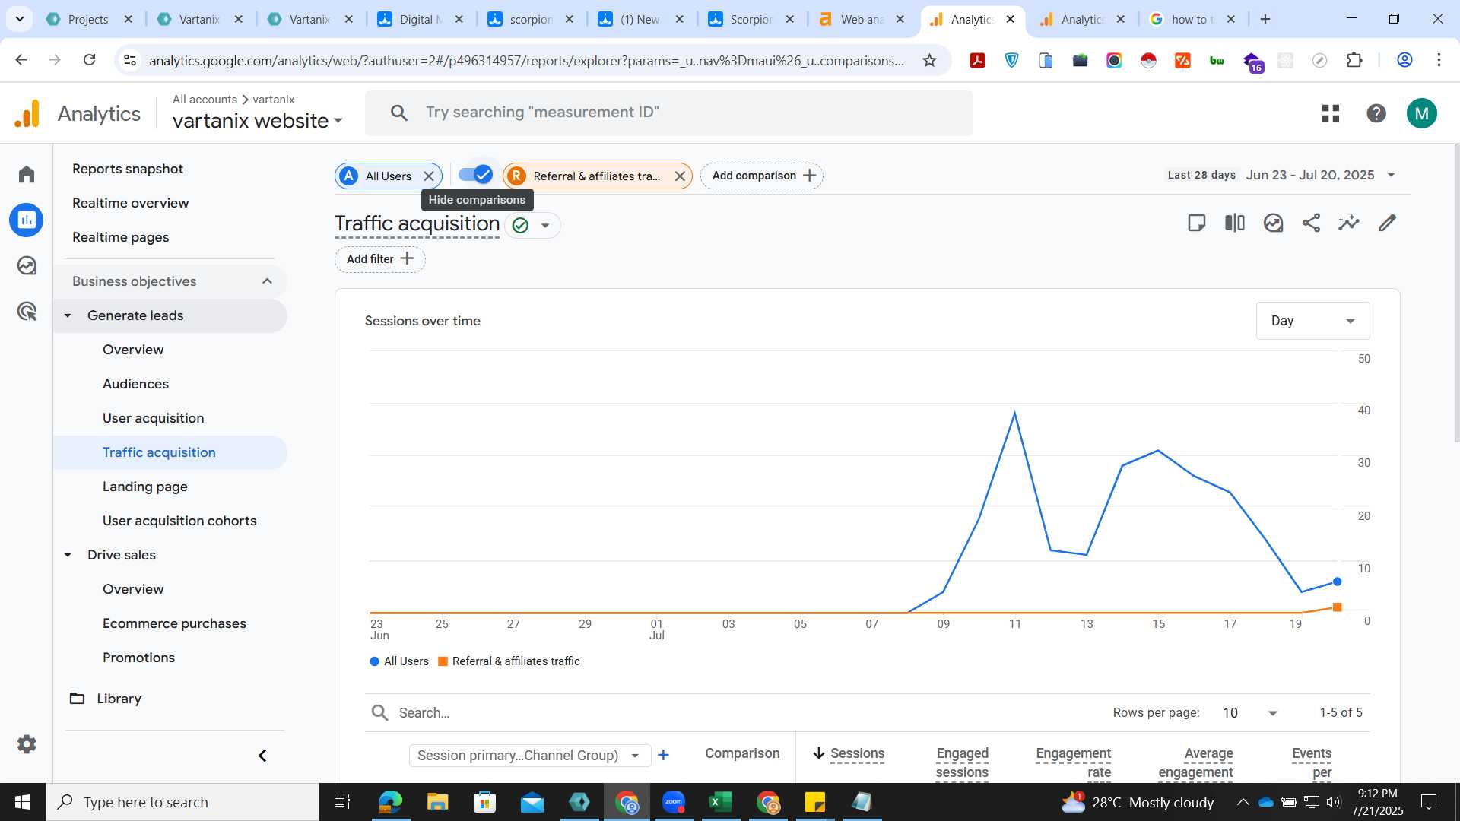
Task: Remove the All Users comparison chip
Action: 429,176
